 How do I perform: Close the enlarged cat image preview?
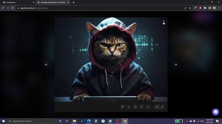pos(163,21)
